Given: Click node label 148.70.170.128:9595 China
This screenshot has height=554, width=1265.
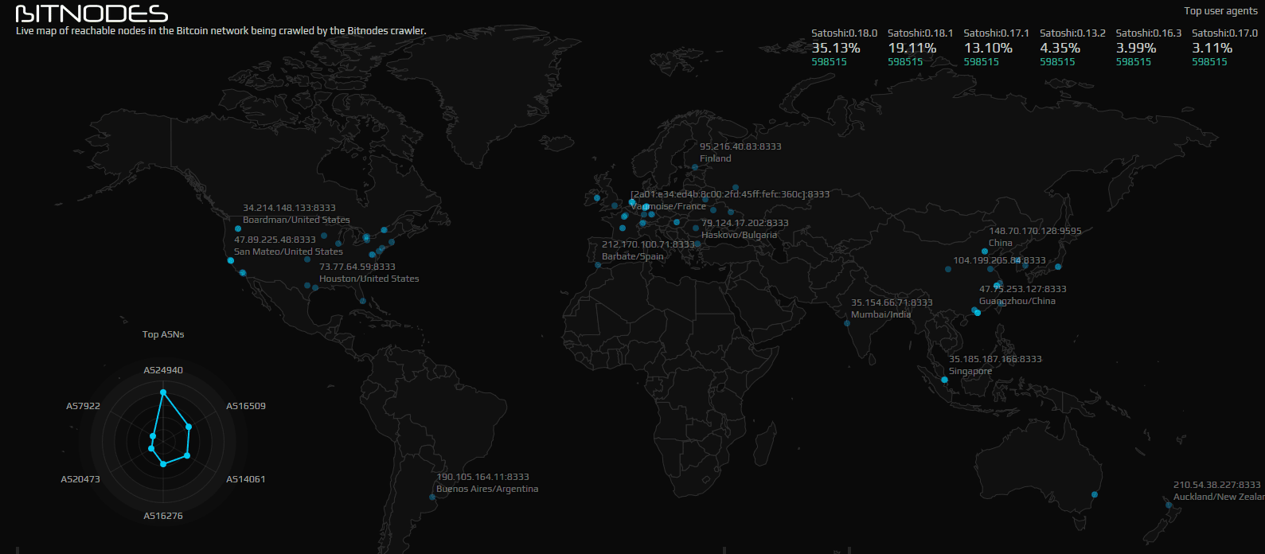Looking at the screenshot, I should [x=1035, y=237].
